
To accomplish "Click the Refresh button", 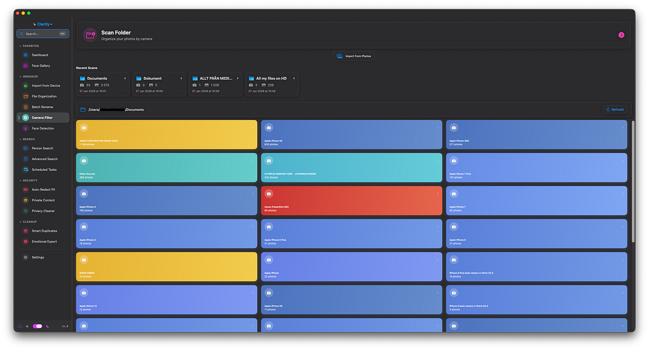I will [615, 110].
